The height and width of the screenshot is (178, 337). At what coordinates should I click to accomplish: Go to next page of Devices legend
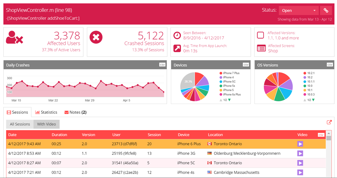(x=229, y=100)
